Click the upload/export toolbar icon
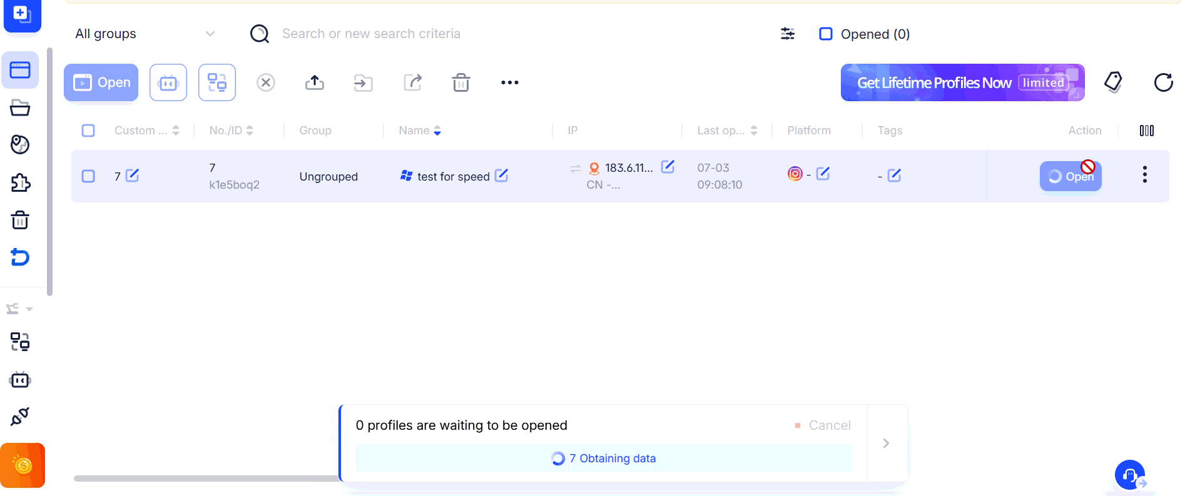The width and height of the screenshot is (1190, 496). pos(315,82)
